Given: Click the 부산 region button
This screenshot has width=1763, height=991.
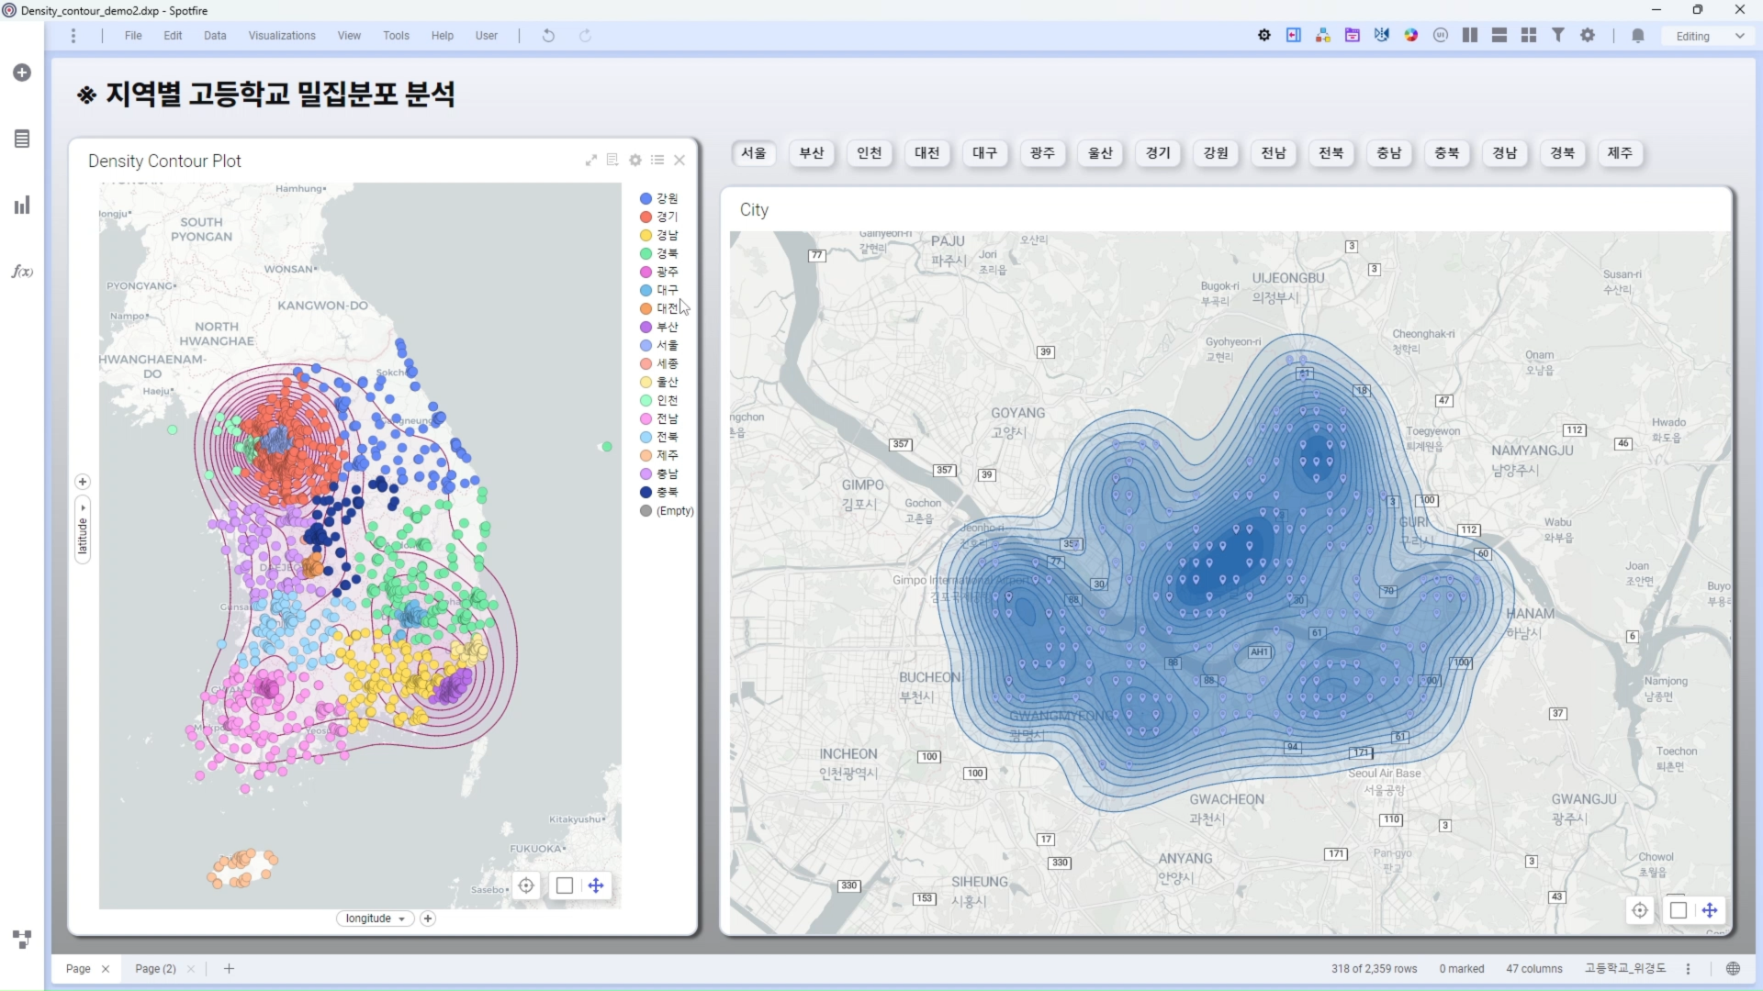Looking at the screenshot, I should point(812,153).
